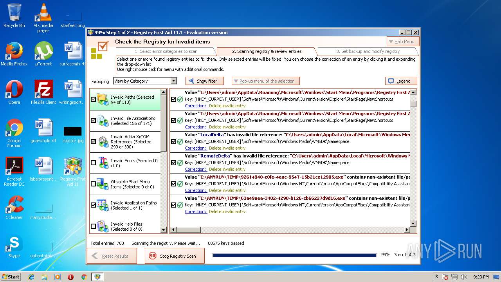Screen dimensions: 501x282
Task: Open VLC media player desktop icon
Action: (x=43, y=18)
